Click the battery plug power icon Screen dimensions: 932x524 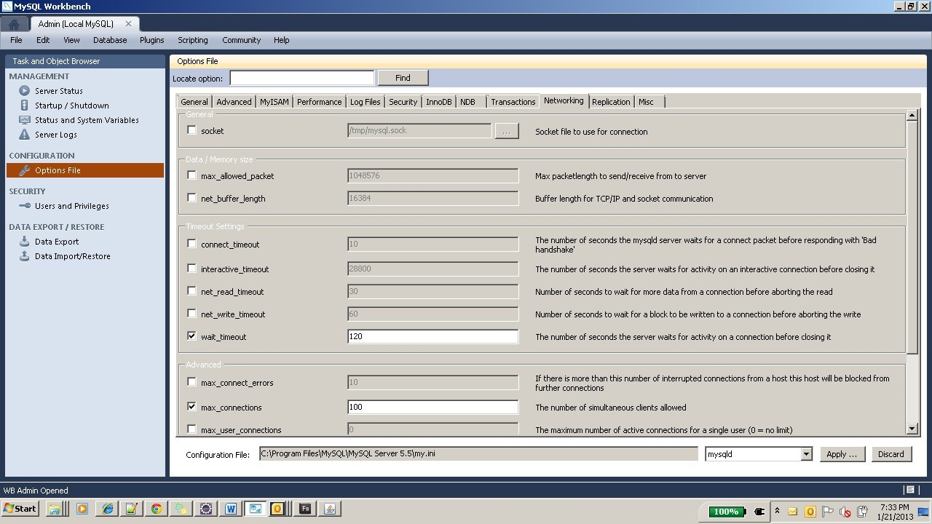click(759, 512)
